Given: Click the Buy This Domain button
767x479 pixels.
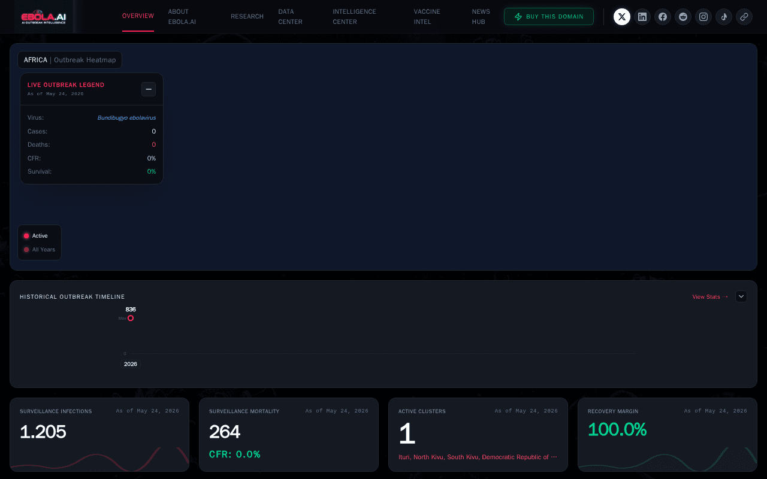Looking at the screenshot, I should (549, 17).
